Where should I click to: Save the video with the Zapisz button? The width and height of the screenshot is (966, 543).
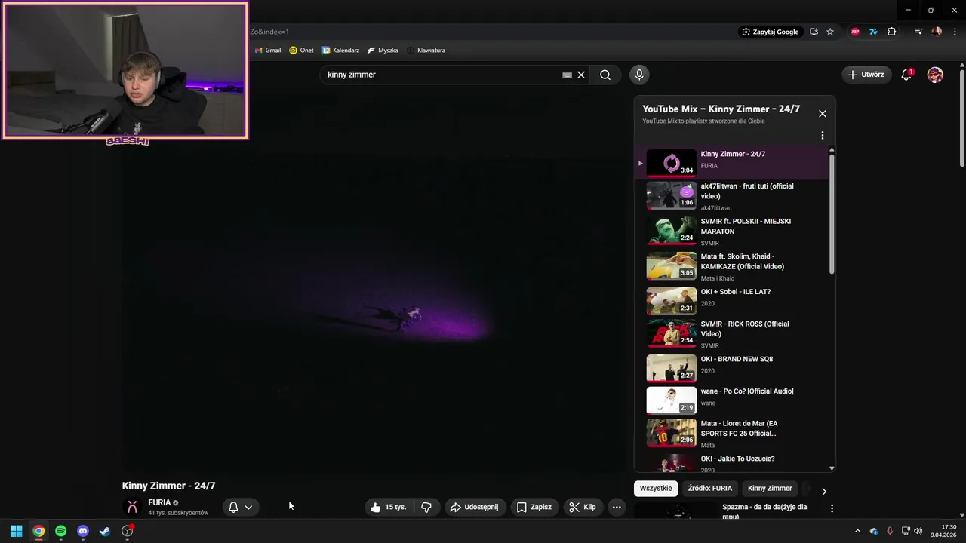[x=534, y=507]
